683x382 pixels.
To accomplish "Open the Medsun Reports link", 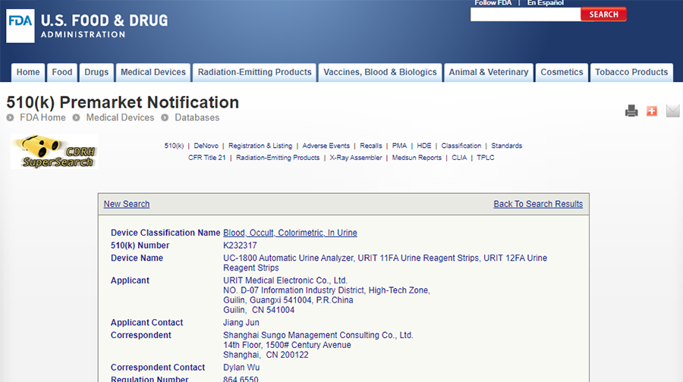I will pos(417,158).
